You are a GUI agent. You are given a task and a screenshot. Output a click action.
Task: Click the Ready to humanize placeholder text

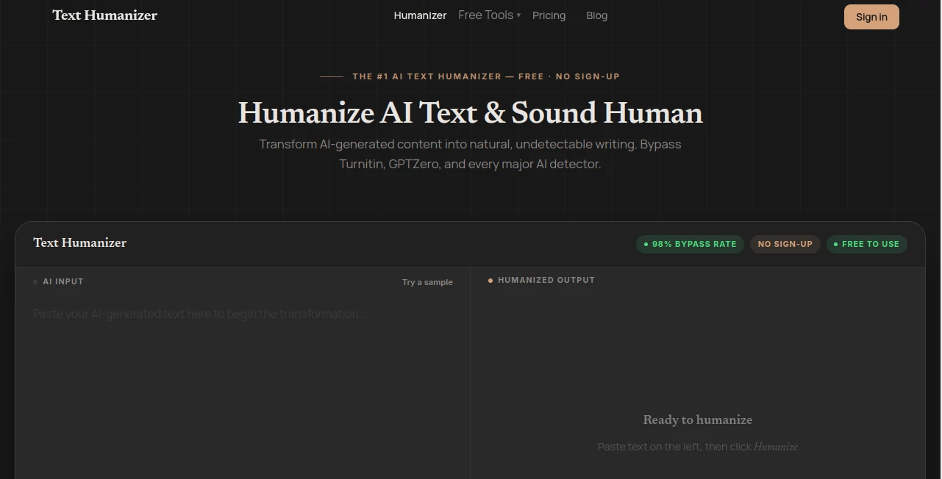click(697, 419)
